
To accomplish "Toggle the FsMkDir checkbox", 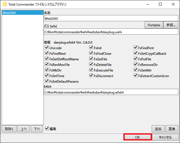I will pyautogui.click(x=47, y=70).
